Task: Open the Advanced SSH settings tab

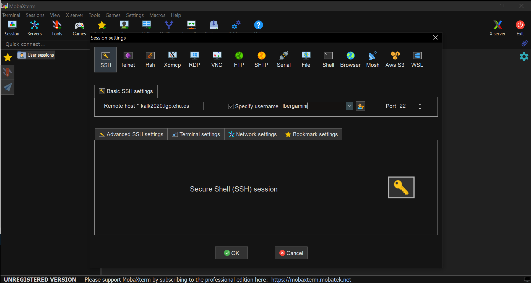Action: pyautogui.click(x=131, y=134)
